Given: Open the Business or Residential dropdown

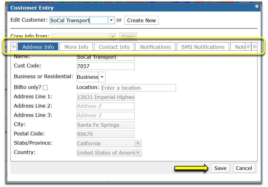Looking at the screenshot, I should tap(102, 77).
